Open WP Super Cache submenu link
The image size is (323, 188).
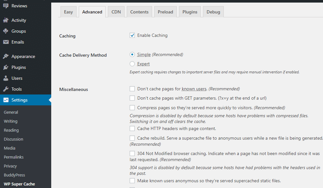(19, 184)
